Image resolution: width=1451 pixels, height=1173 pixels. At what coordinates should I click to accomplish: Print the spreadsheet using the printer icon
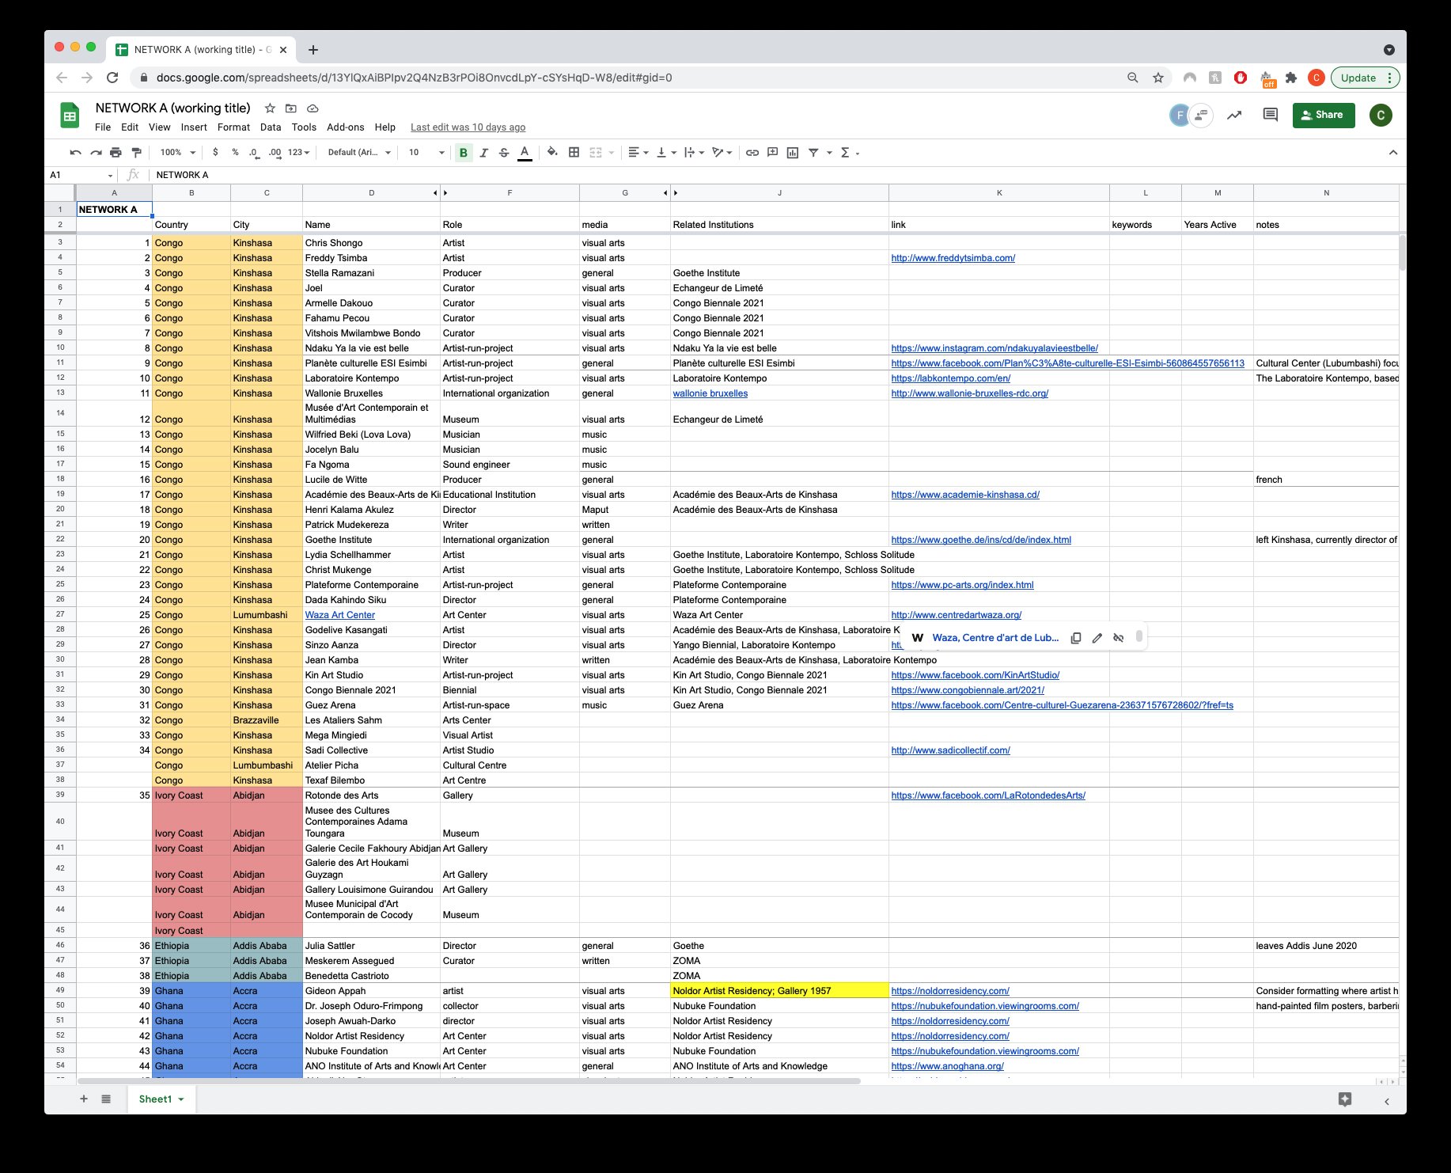coord(116,153)
